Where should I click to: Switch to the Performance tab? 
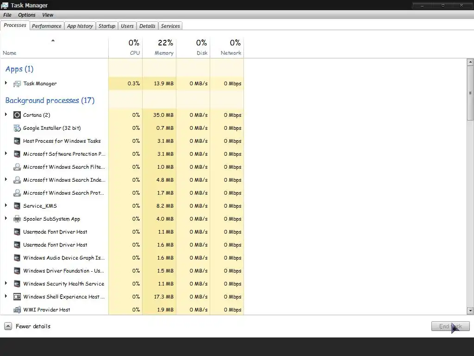pos(47,26)
